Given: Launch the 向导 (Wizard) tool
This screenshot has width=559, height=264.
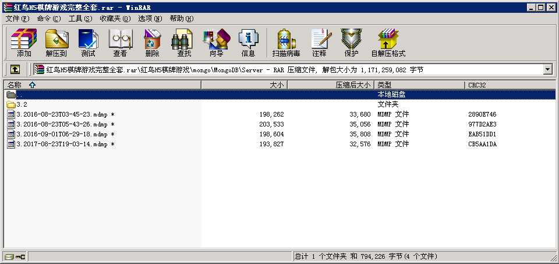Looking at the screenshot, I should 216,43.
